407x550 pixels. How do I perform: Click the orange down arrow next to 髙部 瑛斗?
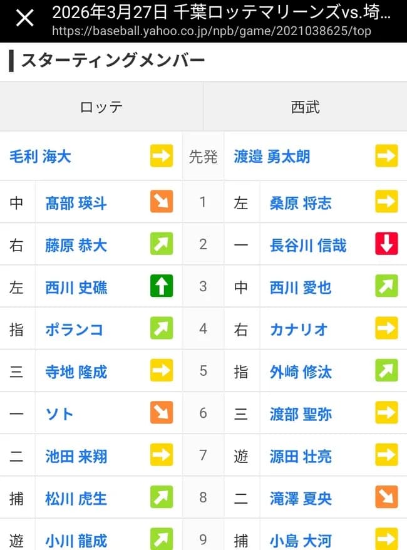click(162, 202)
